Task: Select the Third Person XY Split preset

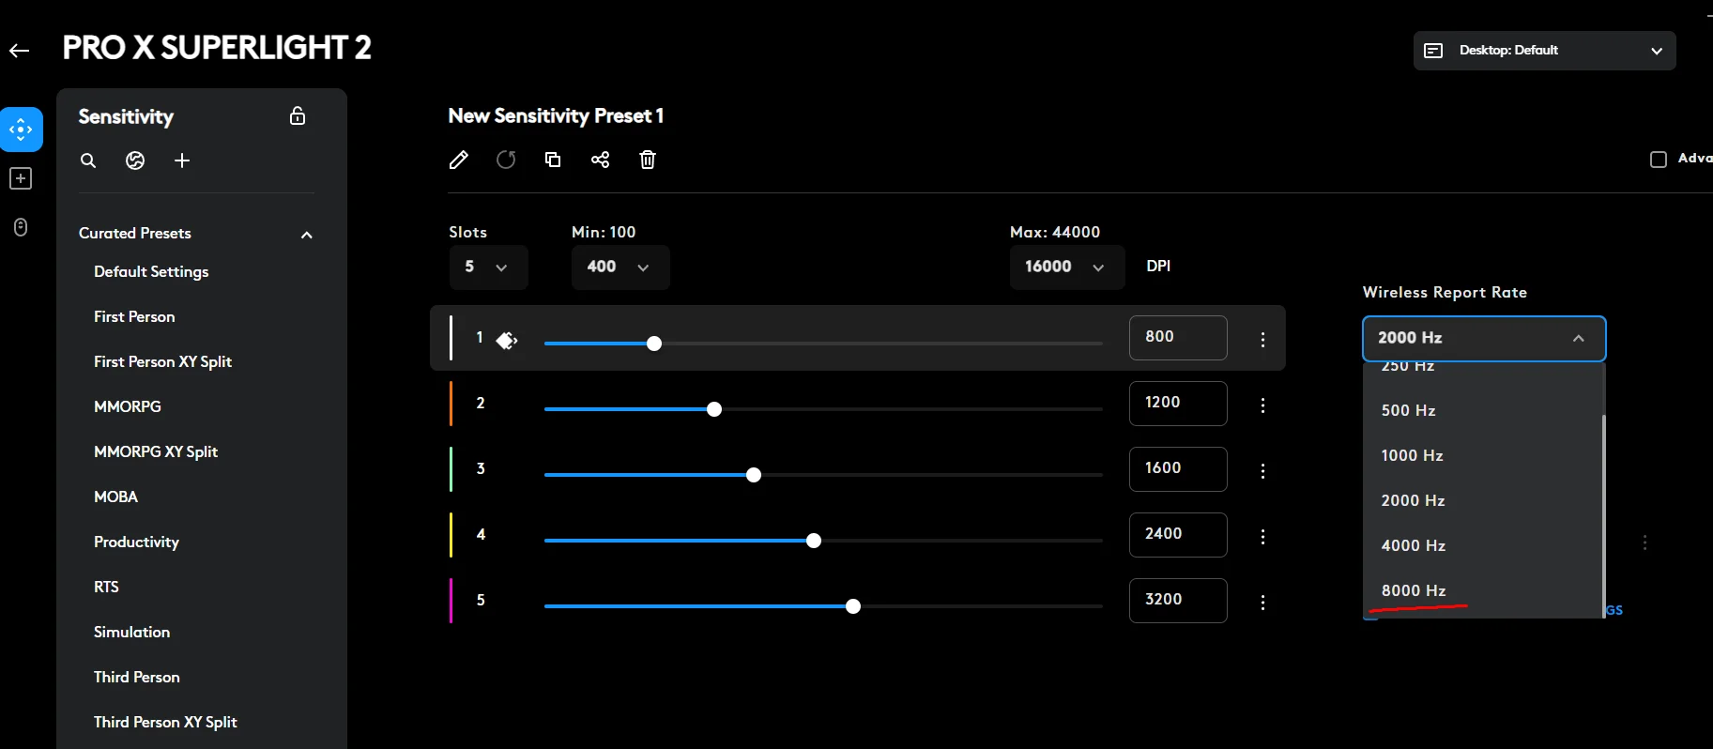Action: coord(165,723)
